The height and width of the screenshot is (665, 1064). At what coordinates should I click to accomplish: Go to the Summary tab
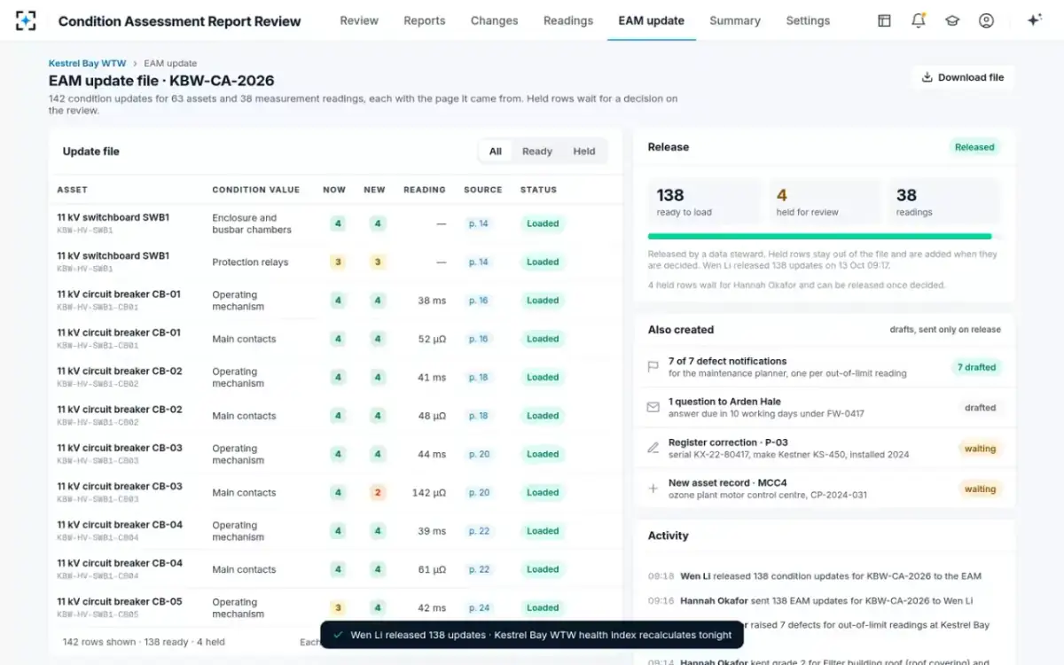tap(735, 20)
